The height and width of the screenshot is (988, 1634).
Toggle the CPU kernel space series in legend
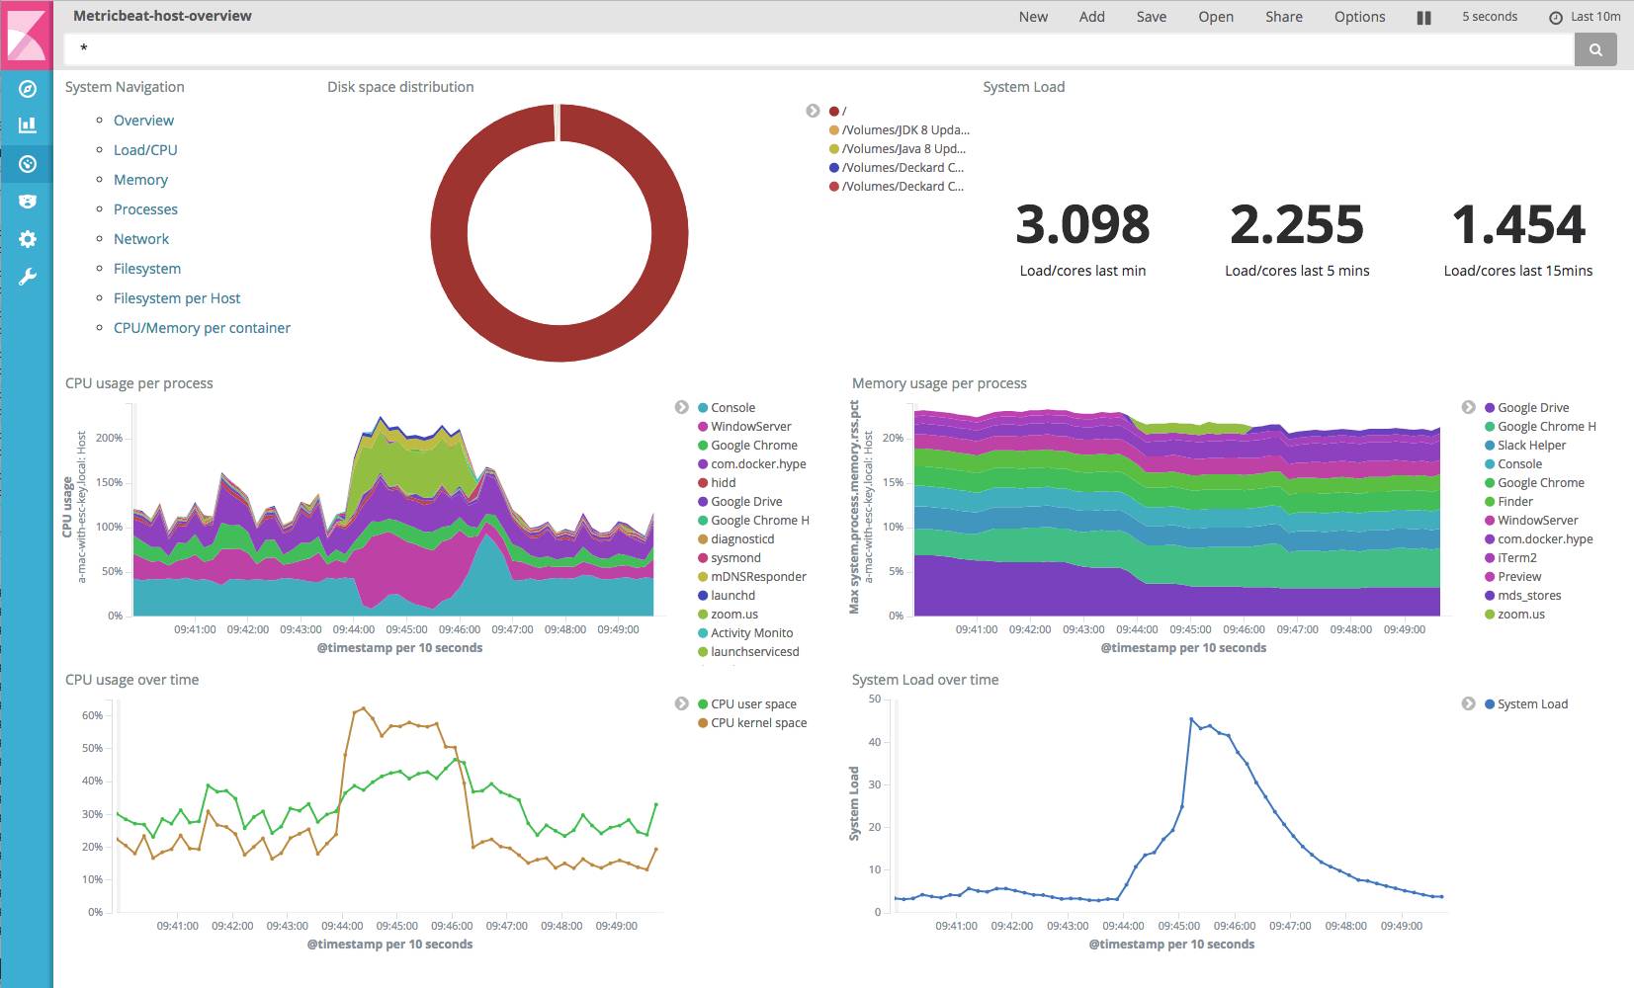[x=758, y=723]
